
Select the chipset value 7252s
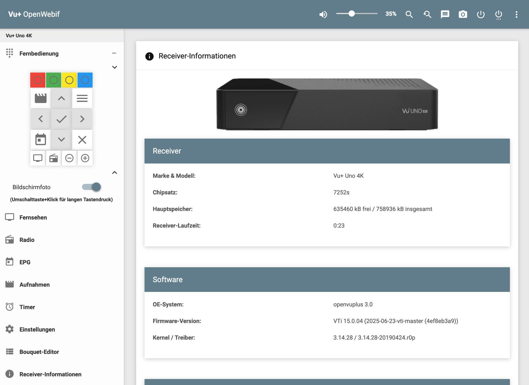pyautogui.click(x=341, y=192)
